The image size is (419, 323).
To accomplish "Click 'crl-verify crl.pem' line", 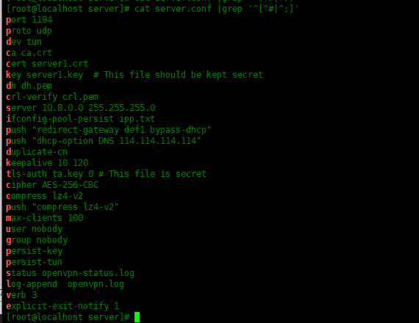I will coord(52,97).
